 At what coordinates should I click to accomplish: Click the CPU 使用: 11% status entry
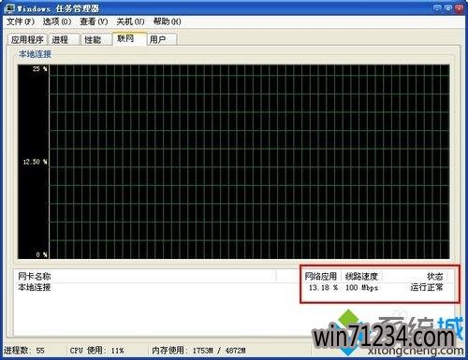click(x=96, y=351)
